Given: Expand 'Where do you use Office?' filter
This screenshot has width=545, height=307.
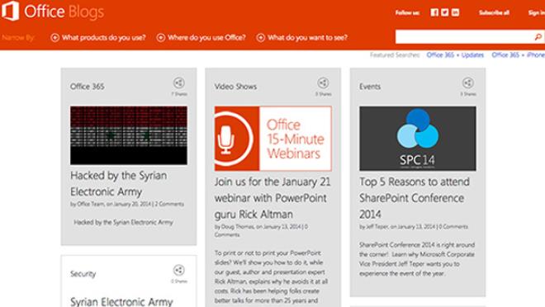Looking at the screenshot, I should pos(201,37).
